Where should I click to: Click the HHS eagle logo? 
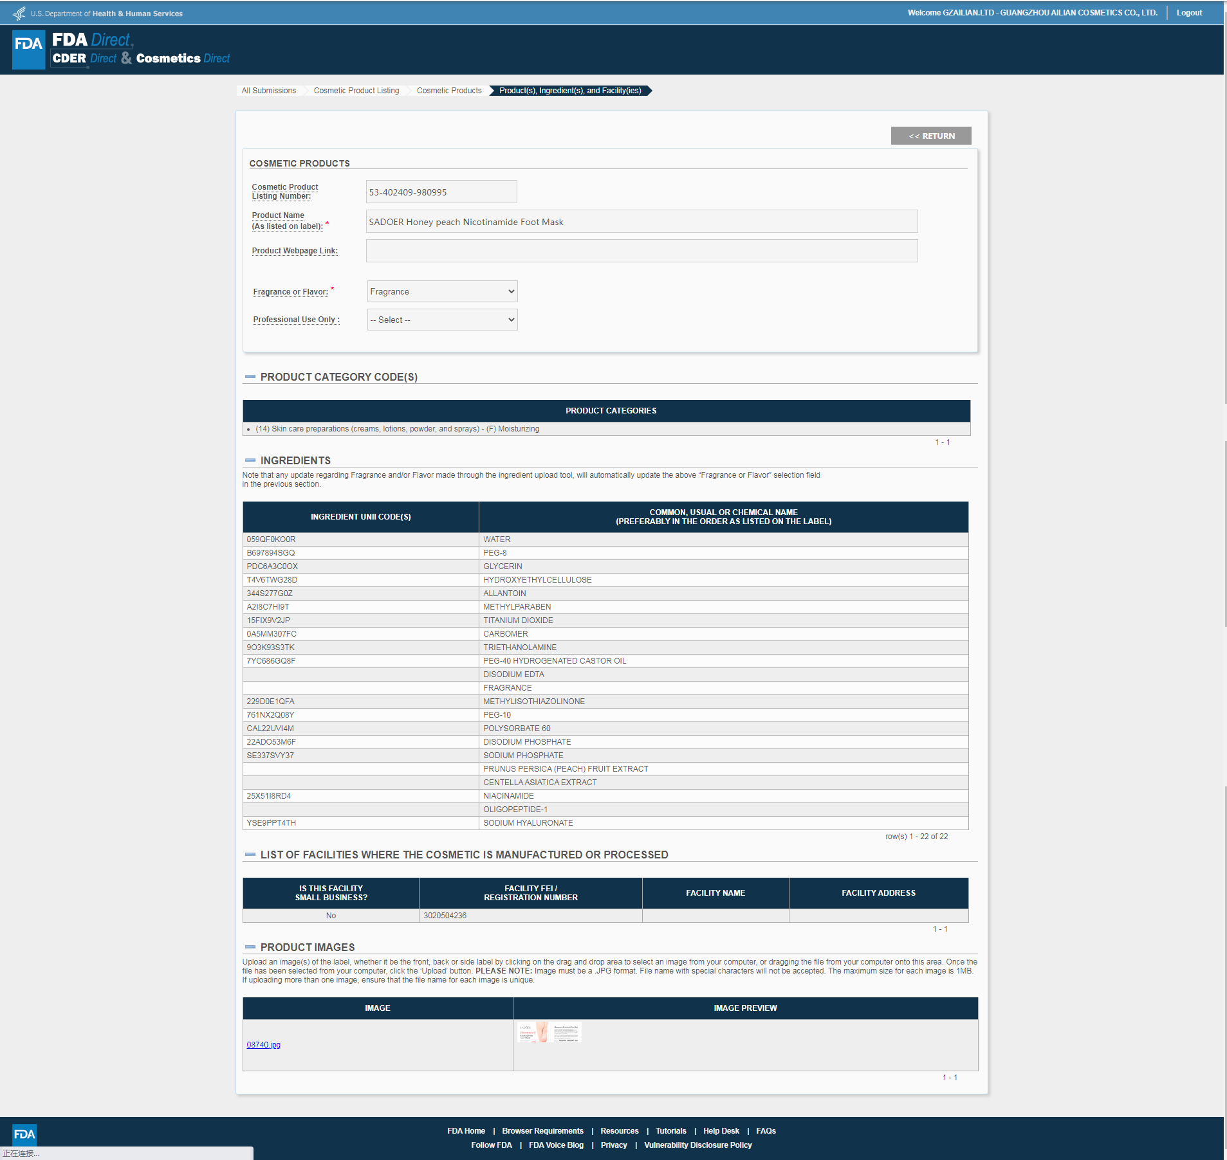[19, 13]
